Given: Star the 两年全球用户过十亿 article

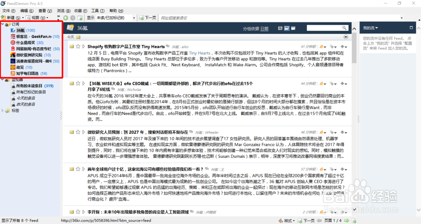Looking at the screenshot, I should coord(78,169).
